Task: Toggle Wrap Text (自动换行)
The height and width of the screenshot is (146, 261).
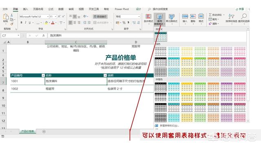Action: pos(100,16)
